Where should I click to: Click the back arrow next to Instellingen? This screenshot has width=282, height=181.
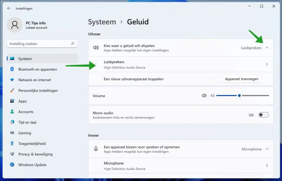9,8
